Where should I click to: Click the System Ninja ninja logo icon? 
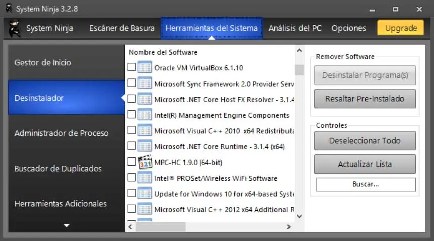pos(15,29)
